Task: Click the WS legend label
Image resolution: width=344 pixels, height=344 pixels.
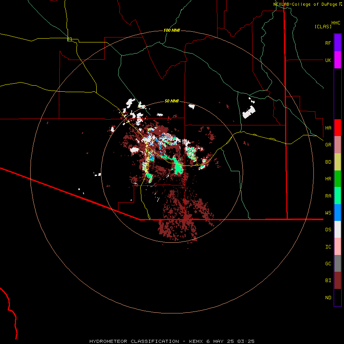Action: [x=328, y=213]
